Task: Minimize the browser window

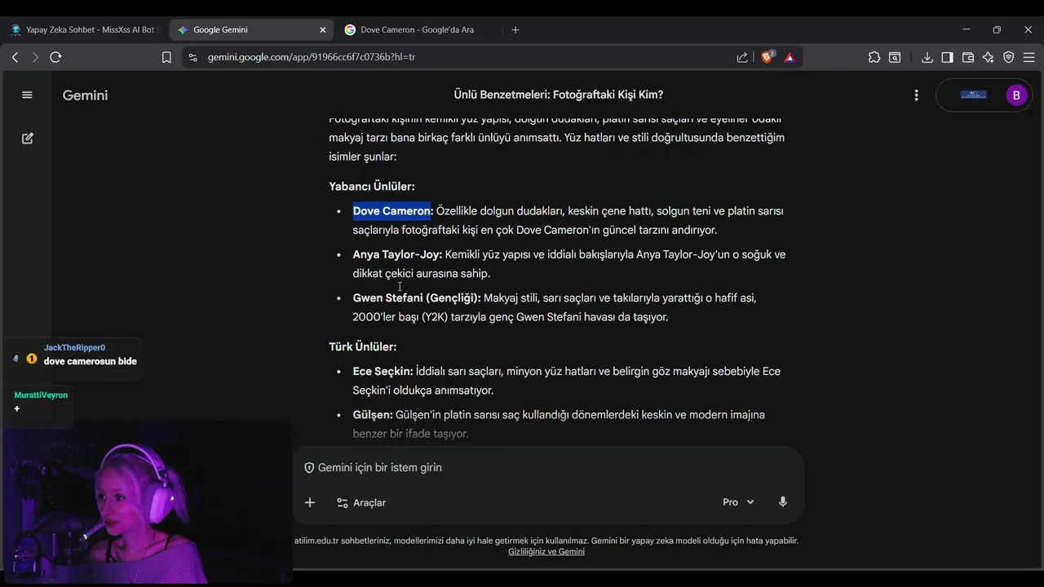Action: [967, 29]
